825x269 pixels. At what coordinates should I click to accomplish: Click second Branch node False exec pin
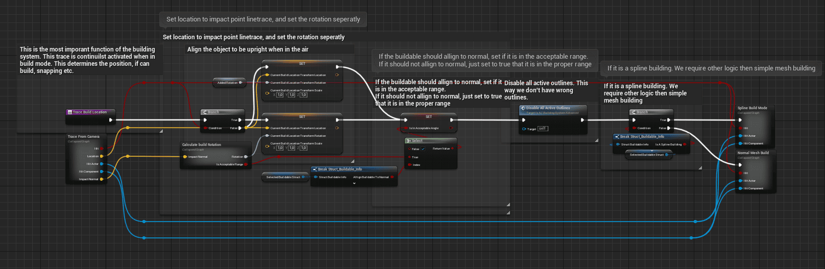point(669,128)
